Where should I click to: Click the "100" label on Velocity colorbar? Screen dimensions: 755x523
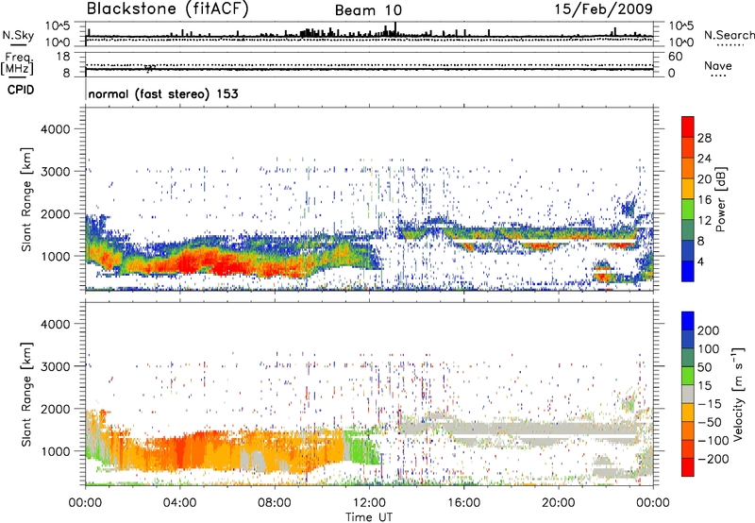pos(709,349)
